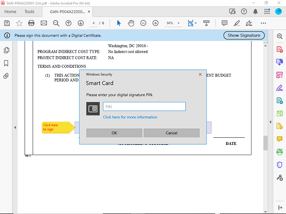This screenshot has height=214, width=286.
Task: Switch to the Home tab
Action: (10, 12)
